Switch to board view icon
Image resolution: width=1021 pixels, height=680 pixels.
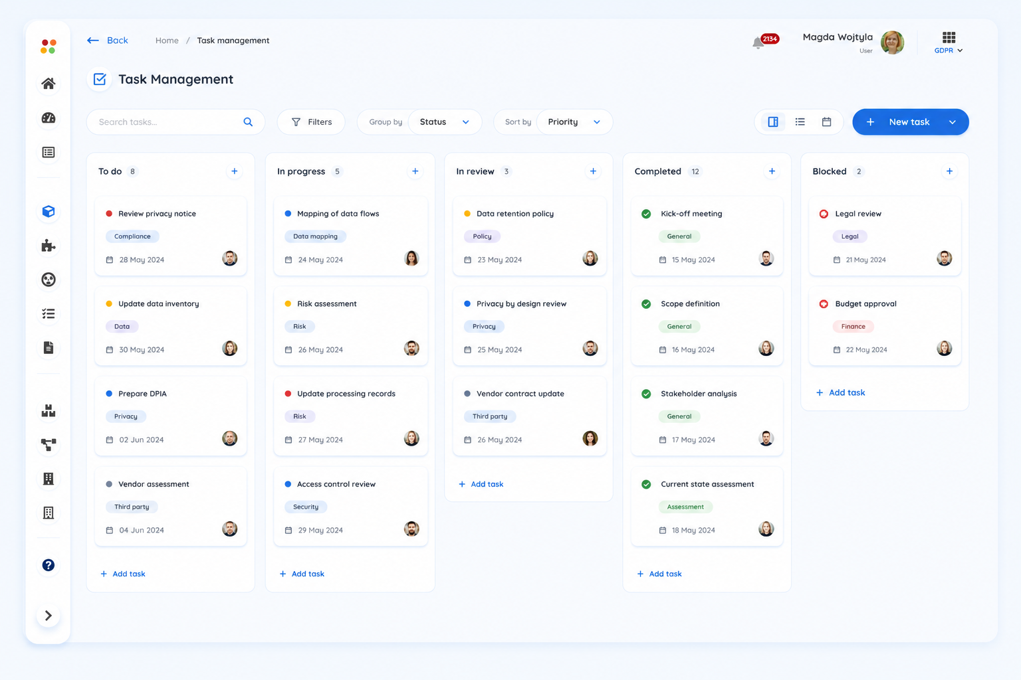(773, 122)
